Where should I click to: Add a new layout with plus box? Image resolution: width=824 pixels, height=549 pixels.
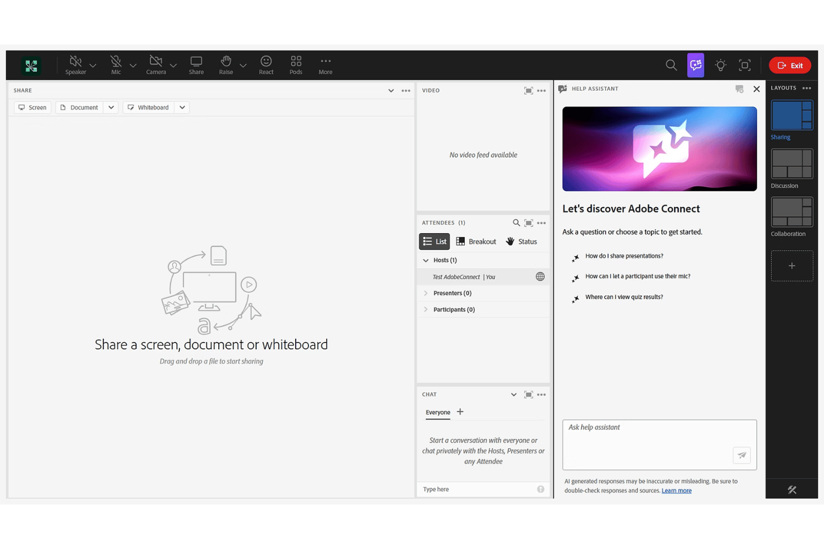tap(792, 266)
